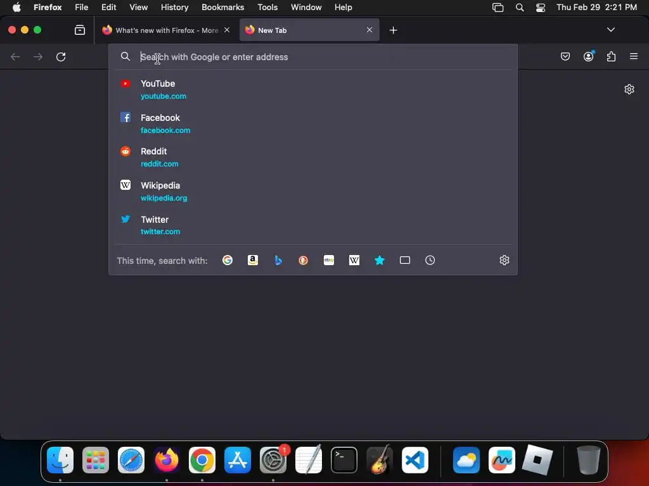This screenshot has width=649, height=486.
Task: Click the Apple menu logo
Action: click(x=16, y=7)
